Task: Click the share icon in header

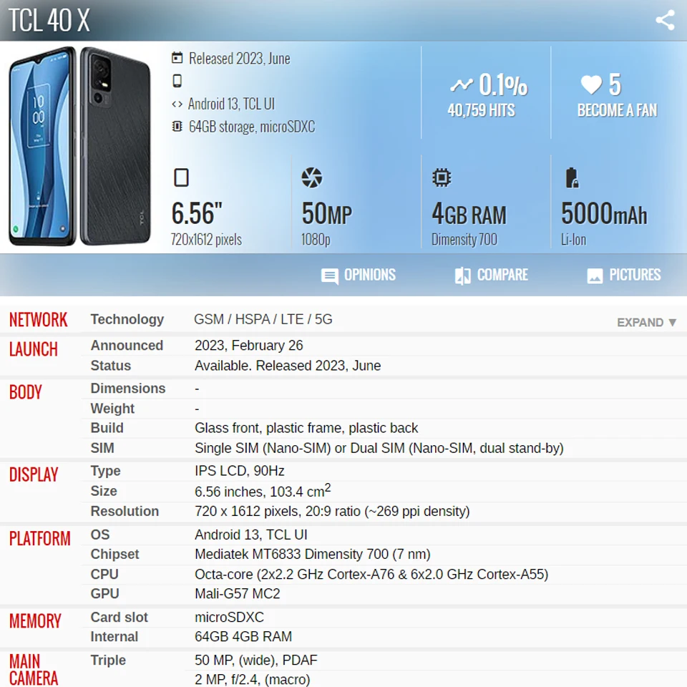Action: point(665,20)
